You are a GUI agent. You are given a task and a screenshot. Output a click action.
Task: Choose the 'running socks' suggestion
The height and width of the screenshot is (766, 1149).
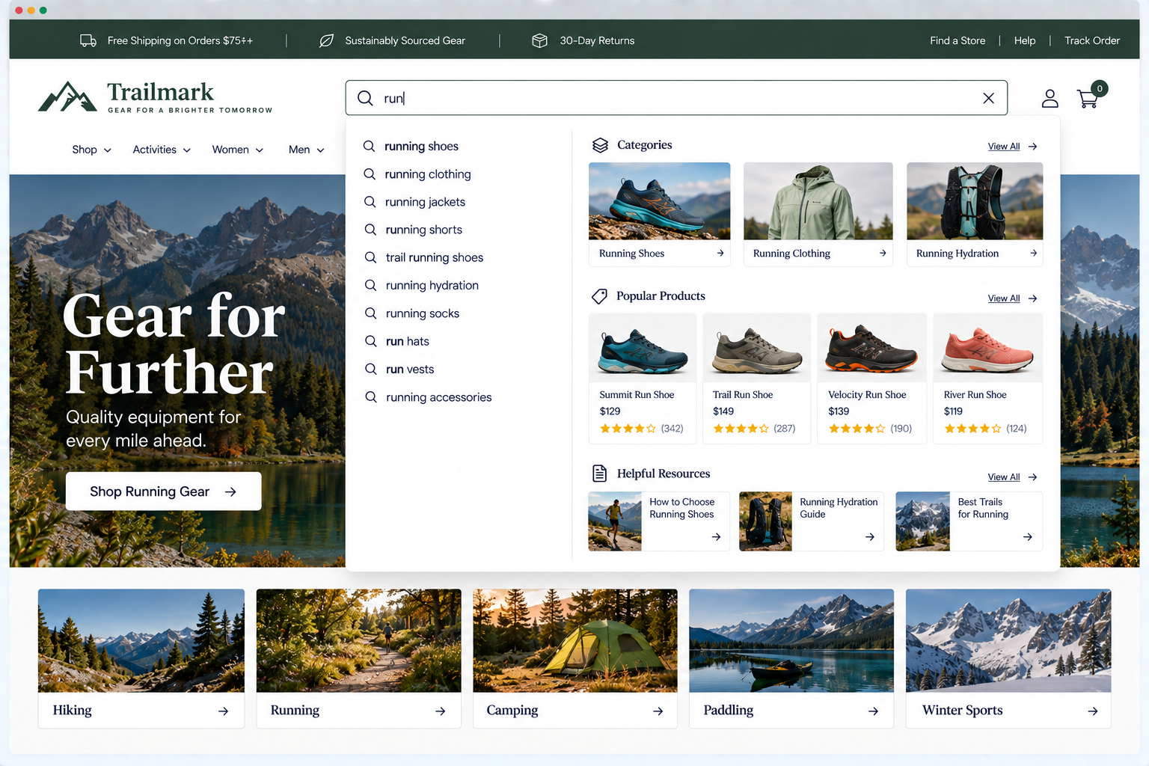423,313
